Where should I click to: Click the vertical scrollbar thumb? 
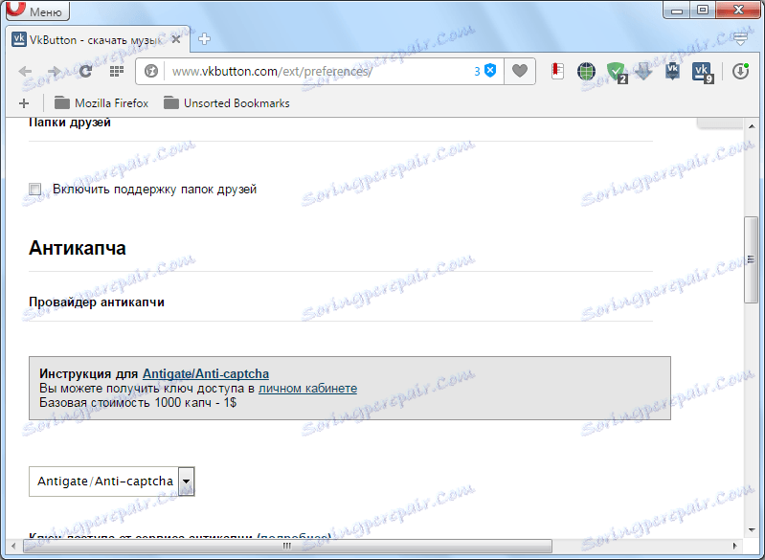[x=751, y=259]
